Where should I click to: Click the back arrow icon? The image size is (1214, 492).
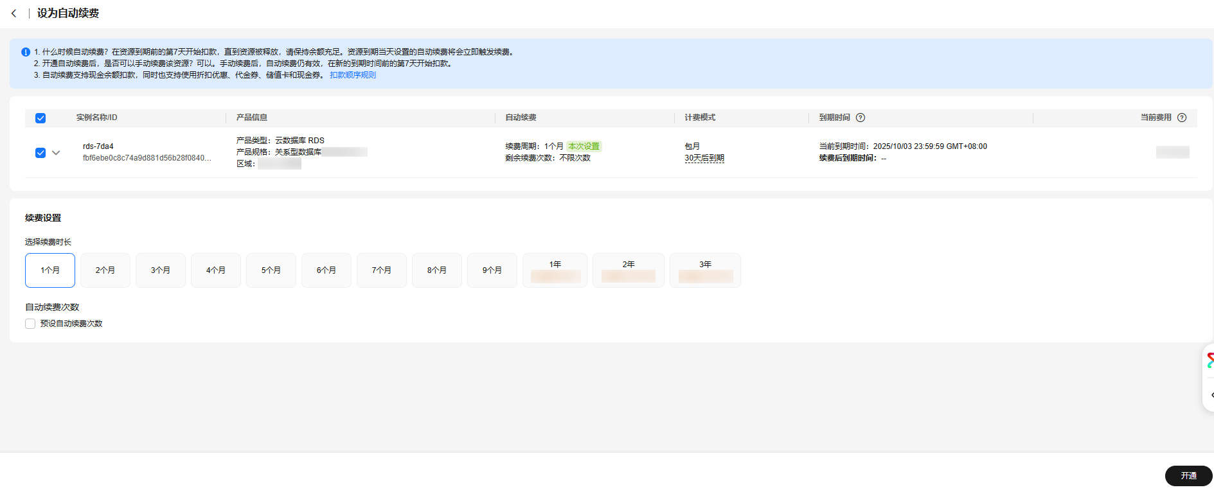[13, 13]
